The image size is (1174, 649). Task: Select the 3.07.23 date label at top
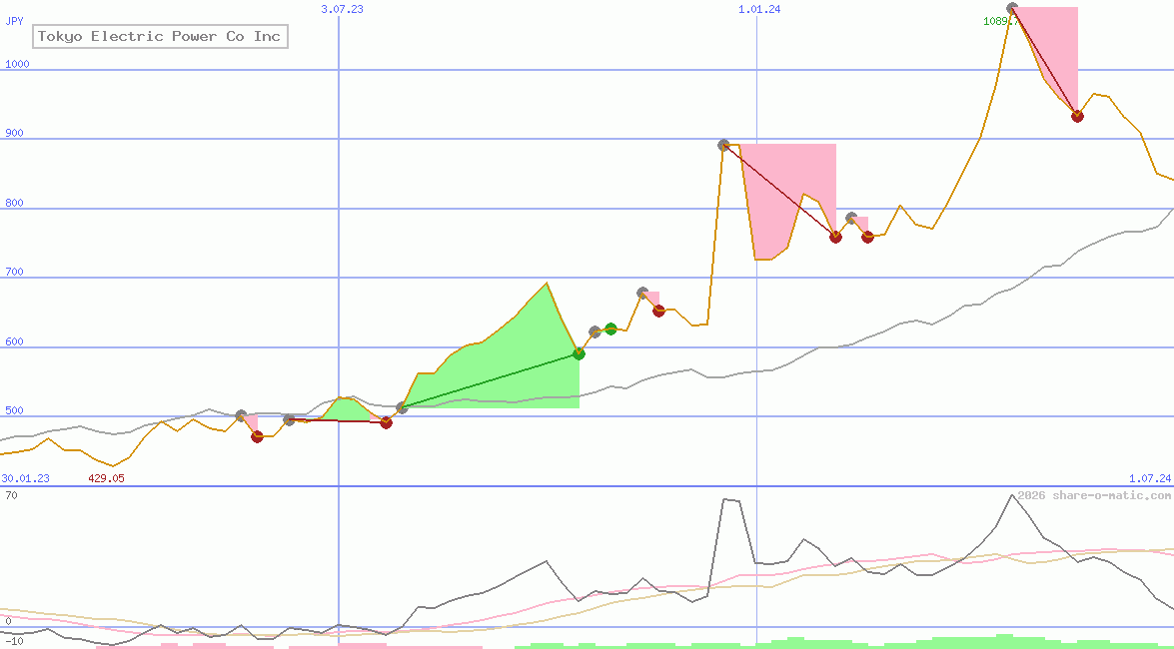click(x=342, y=9)
